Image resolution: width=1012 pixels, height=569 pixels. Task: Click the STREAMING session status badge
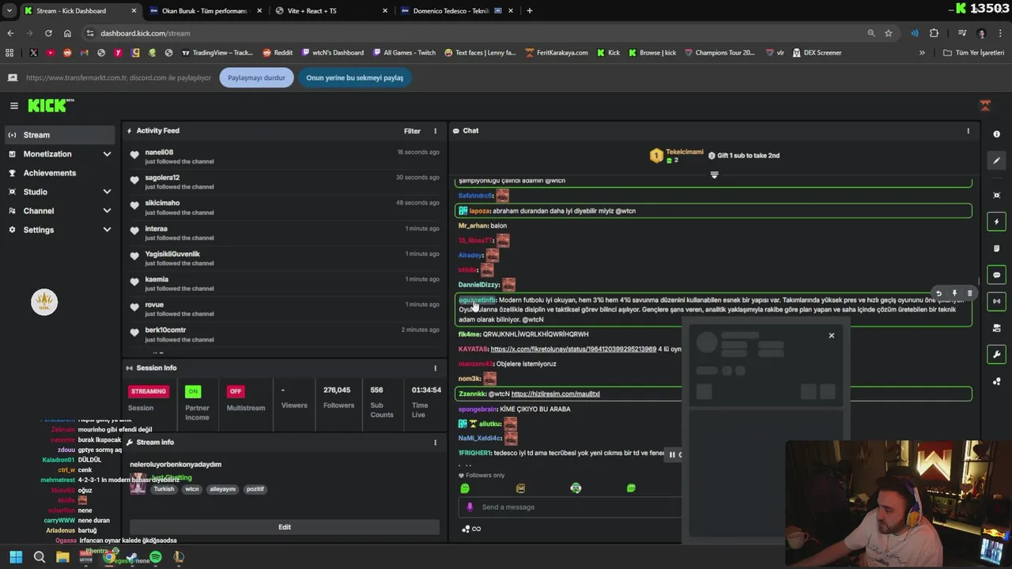149,391
